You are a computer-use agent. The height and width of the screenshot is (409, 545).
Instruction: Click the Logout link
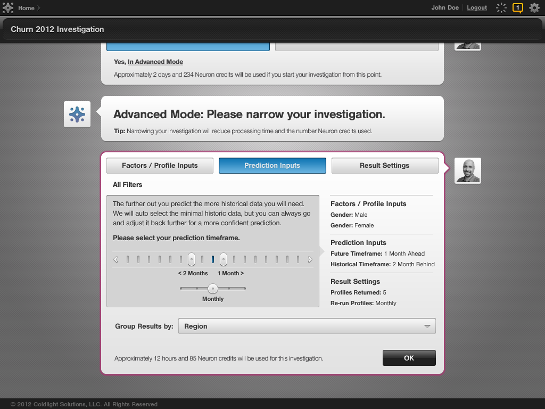coord(477,8)
